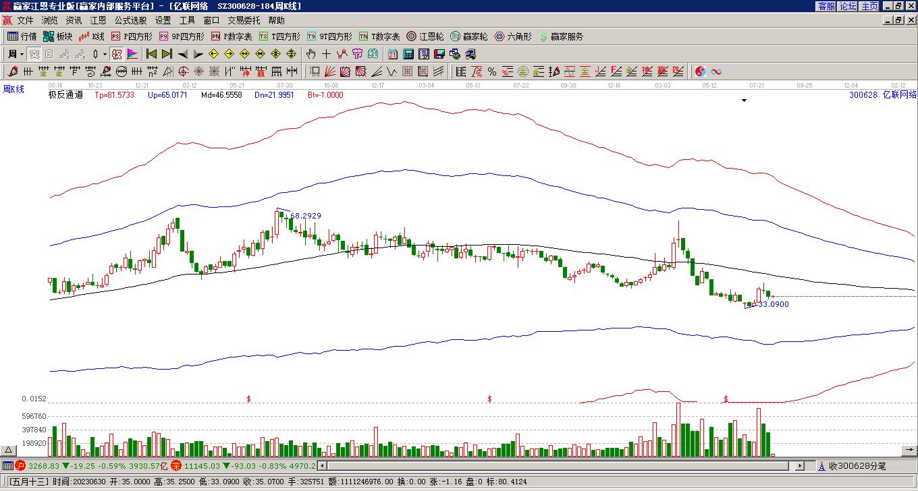Click the right scroll arrow beside the volume panel
Viewport: 918px width, 491px height.
coord(909,450)
